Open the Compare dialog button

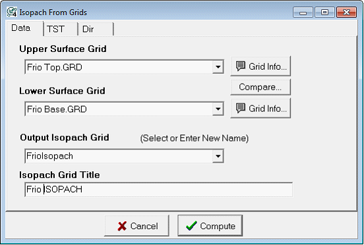(x=260, y=87)
